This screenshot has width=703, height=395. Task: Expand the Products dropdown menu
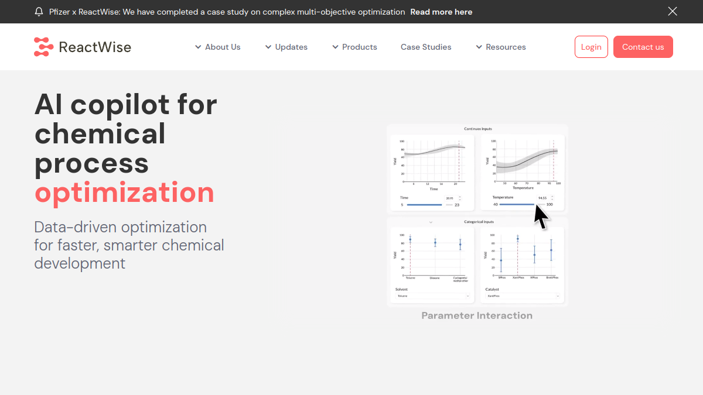(354, 47)
